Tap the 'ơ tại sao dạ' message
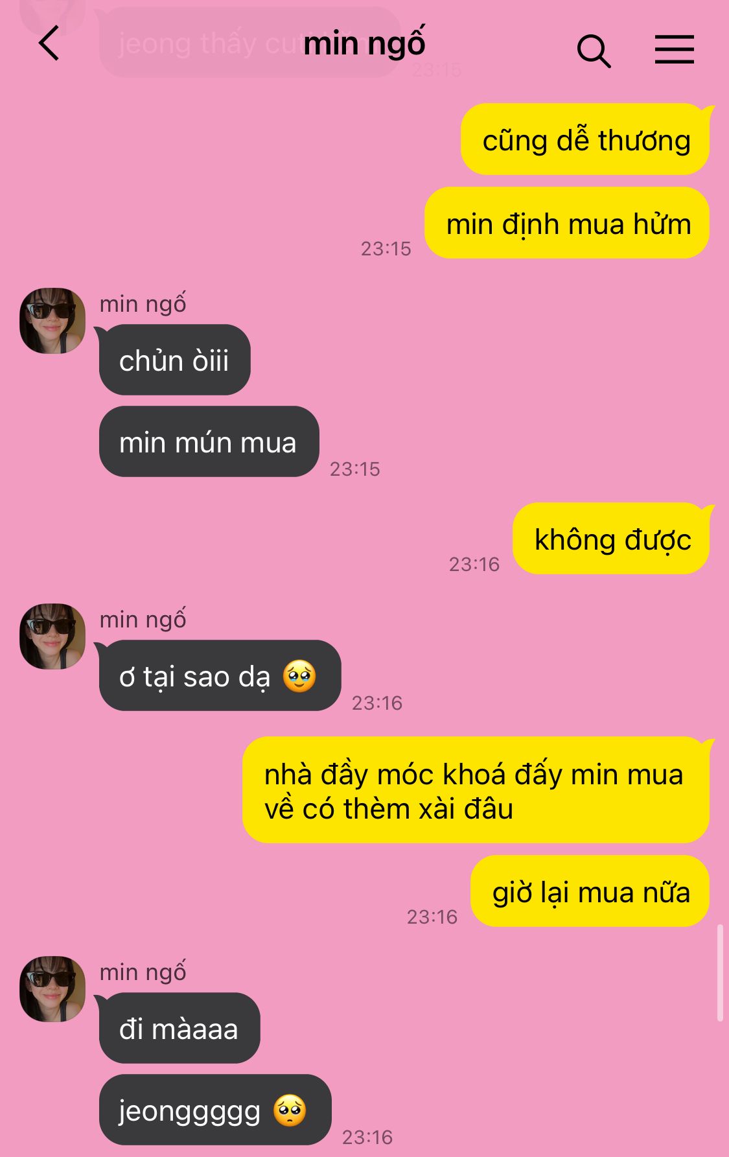The height and width of the screenshot is (1157, 729). click(220, 675)
